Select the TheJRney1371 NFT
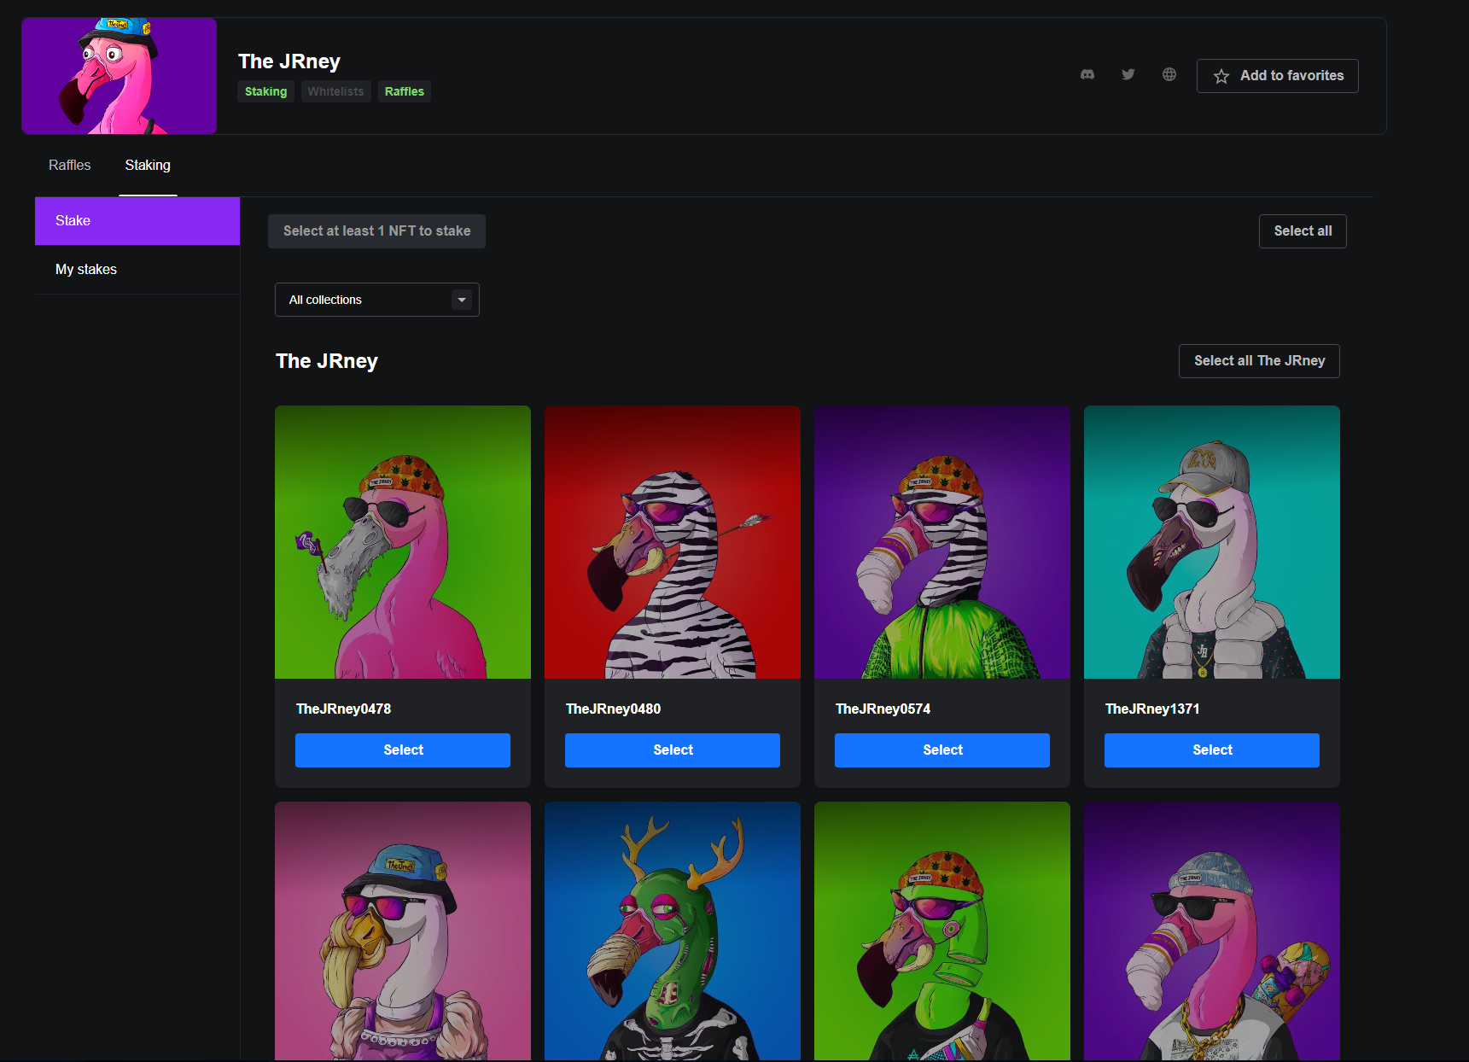The image size is (1469, 1062). click(x=1211, y=750)
